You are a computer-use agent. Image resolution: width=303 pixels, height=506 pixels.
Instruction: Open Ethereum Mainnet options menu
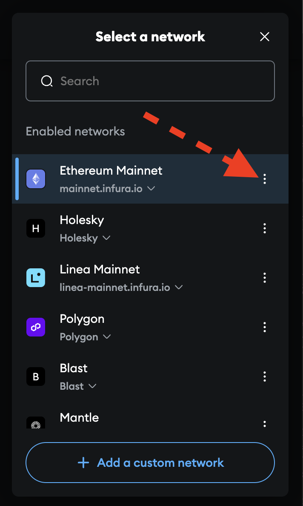point(265,179)
